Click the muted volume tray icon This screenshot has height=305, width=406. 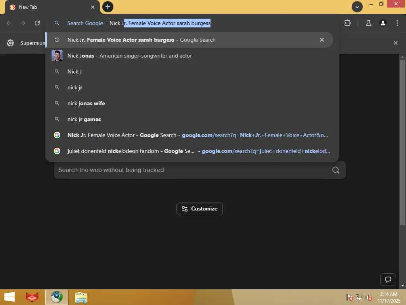click(368, 297)
